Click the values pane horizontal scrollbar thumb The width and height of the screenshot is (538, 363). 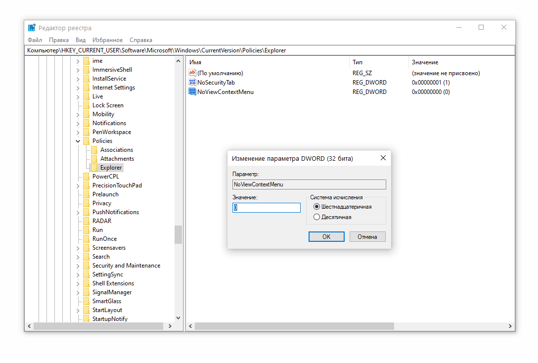tap(294, 326)
